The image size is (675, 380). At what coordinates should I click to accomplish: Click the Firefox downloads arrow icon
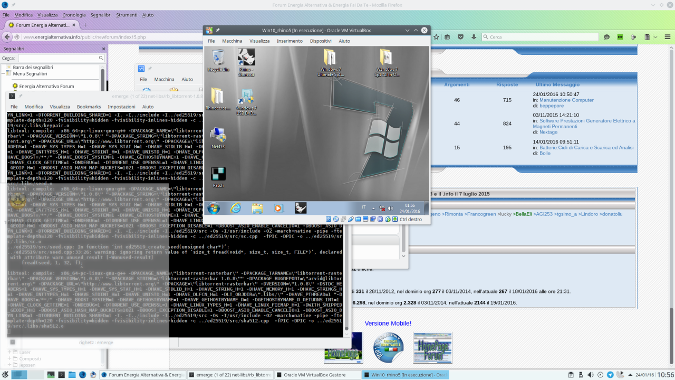click(x=474, y=37)
